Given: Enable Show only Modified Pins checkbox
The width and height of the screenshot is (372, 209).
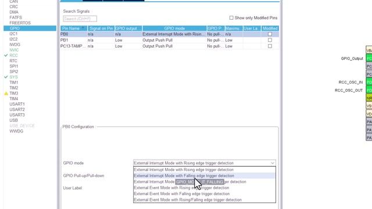Looking at the screenshot, I should click(x=231, y=18).
